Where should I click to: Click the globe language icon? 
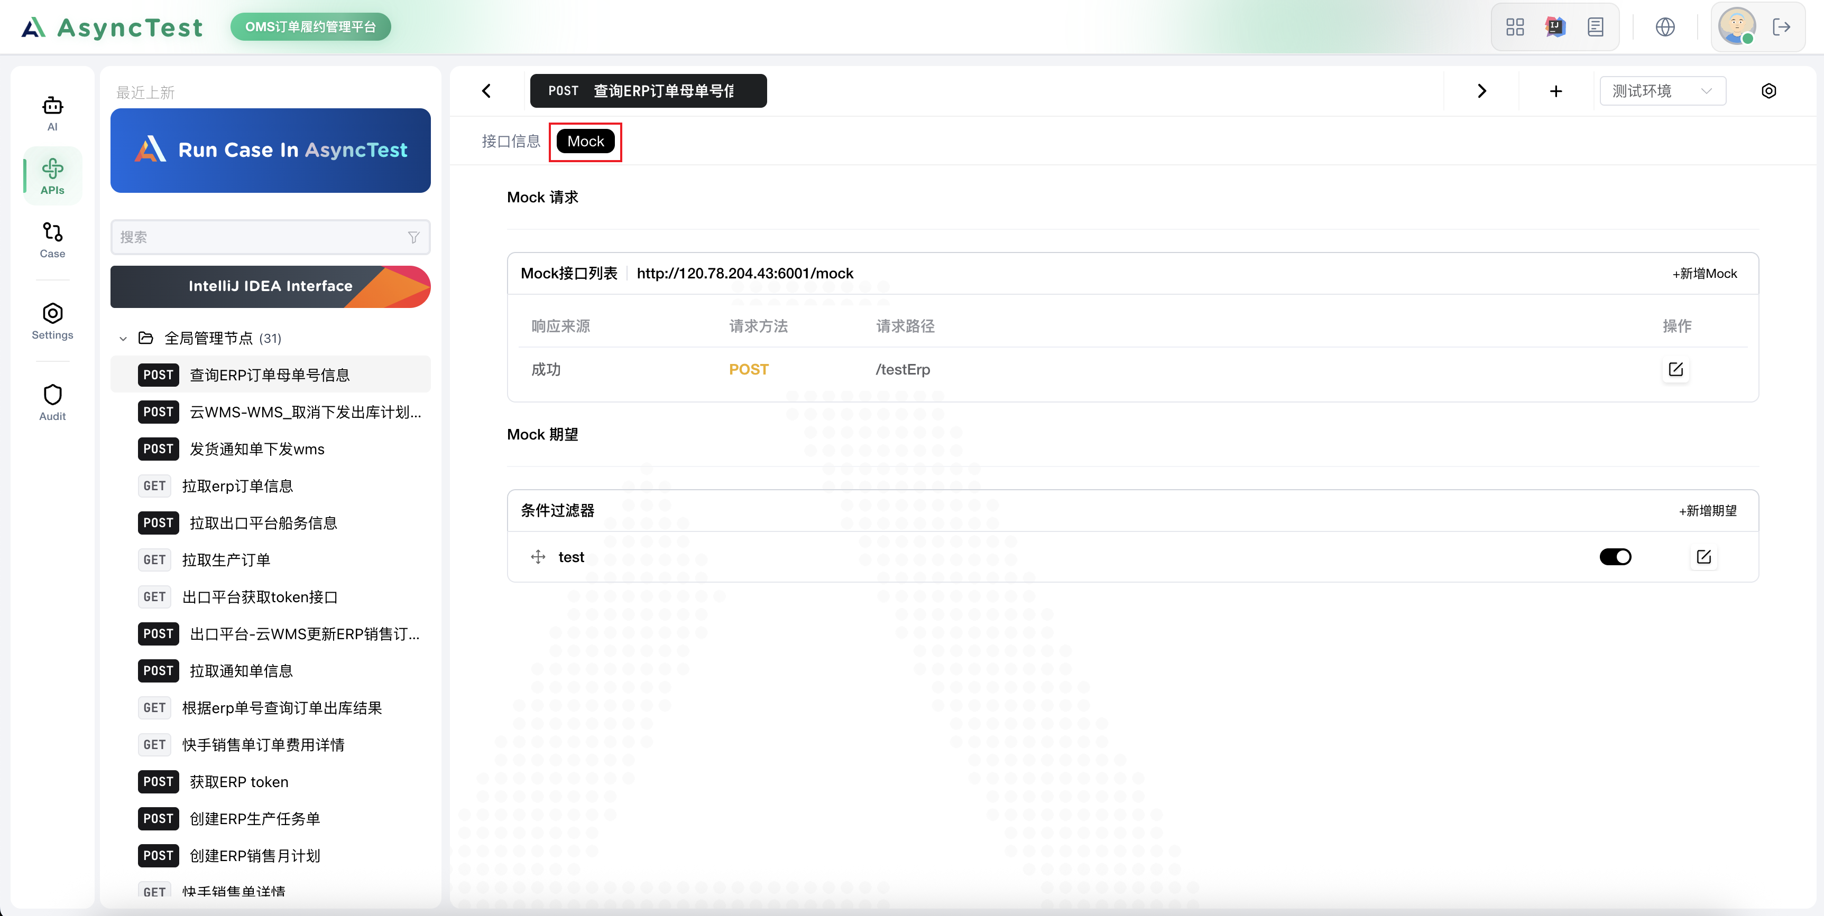point(1665,27)
